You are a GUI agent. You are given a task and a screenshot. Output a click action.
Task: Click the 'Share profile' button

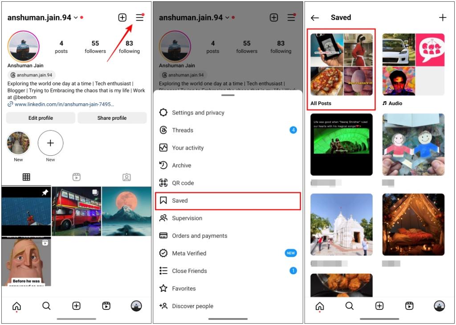click(x=112, y=118)
